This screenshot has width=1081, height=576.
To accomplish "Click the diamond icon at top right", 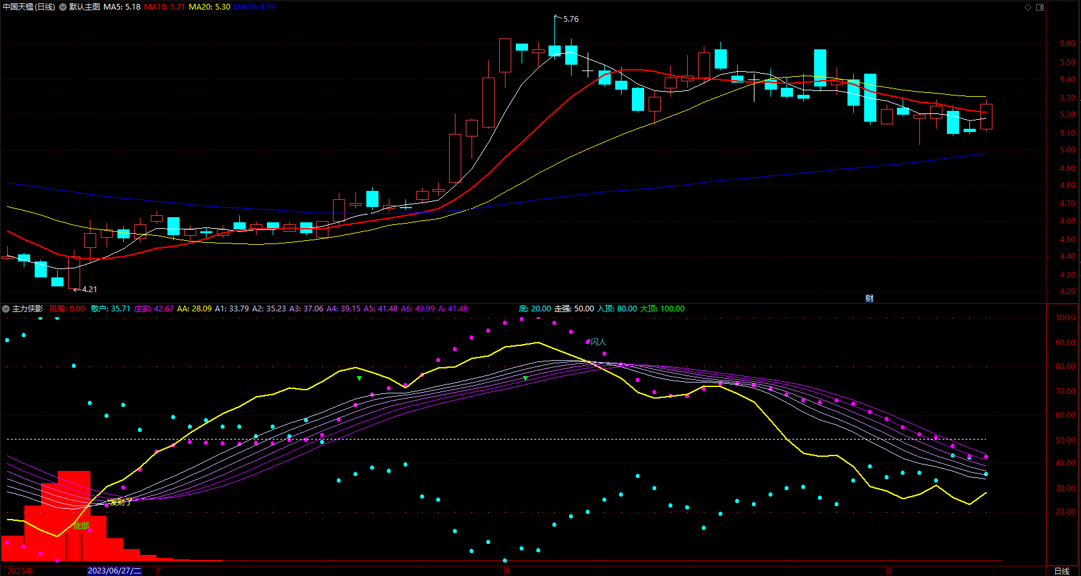I will coord(1028,7).
